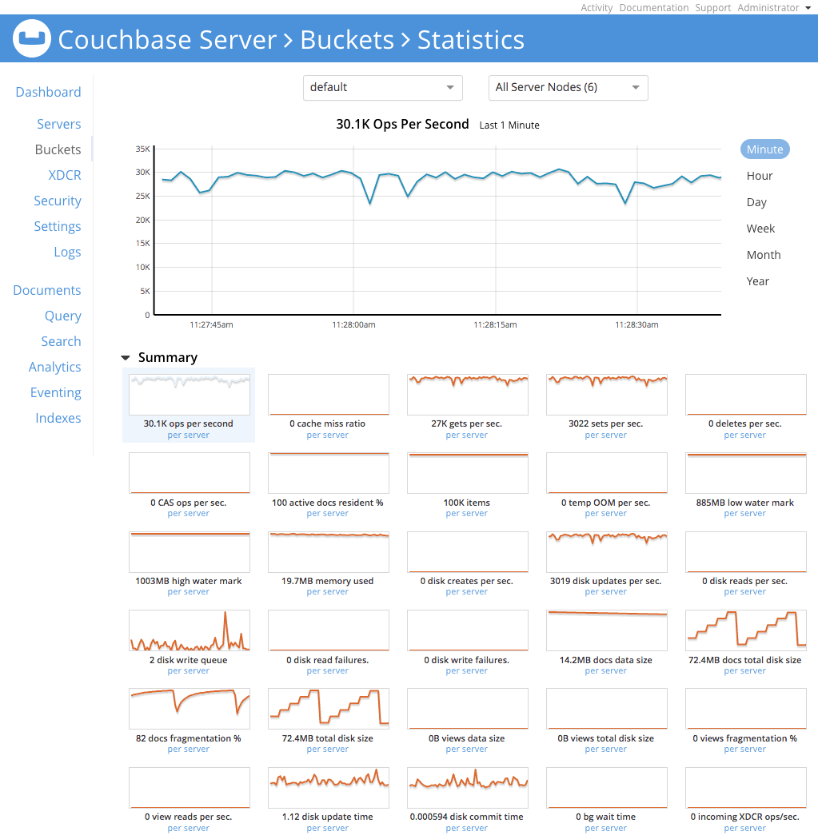Select the gets per sec. graph
Screen dimensions: 818x835
pos(467,395)
